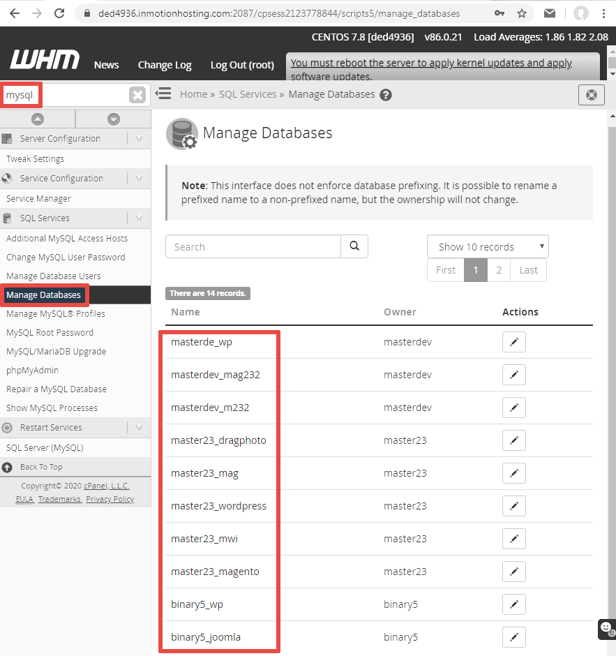Open Show 10 records dropdown

tap(488, 247)
